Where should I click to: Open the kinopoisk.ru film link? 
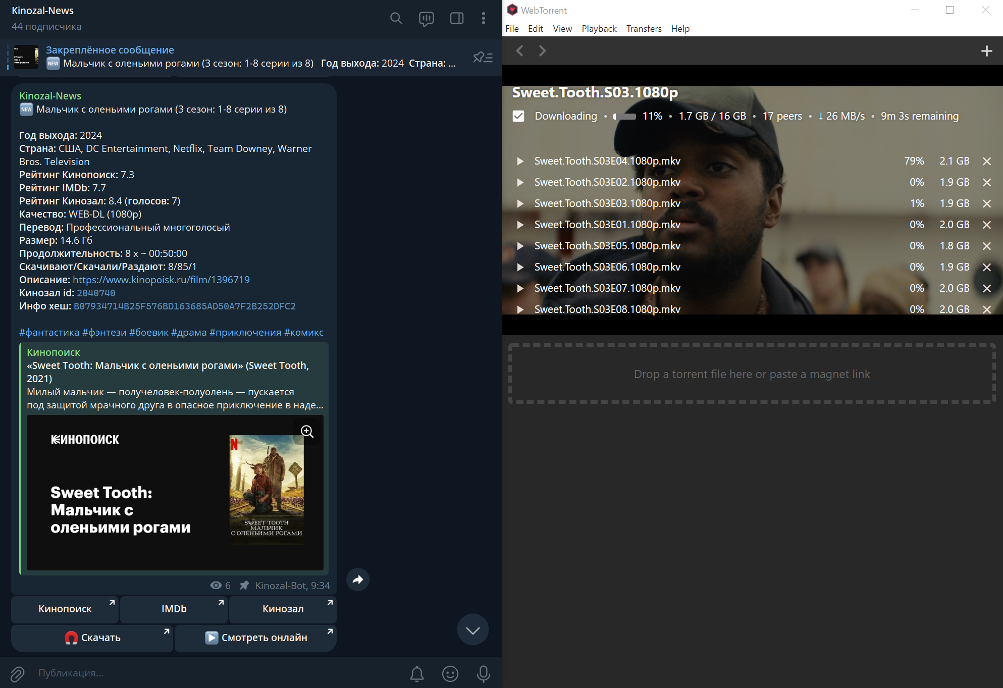click(161, 280)
